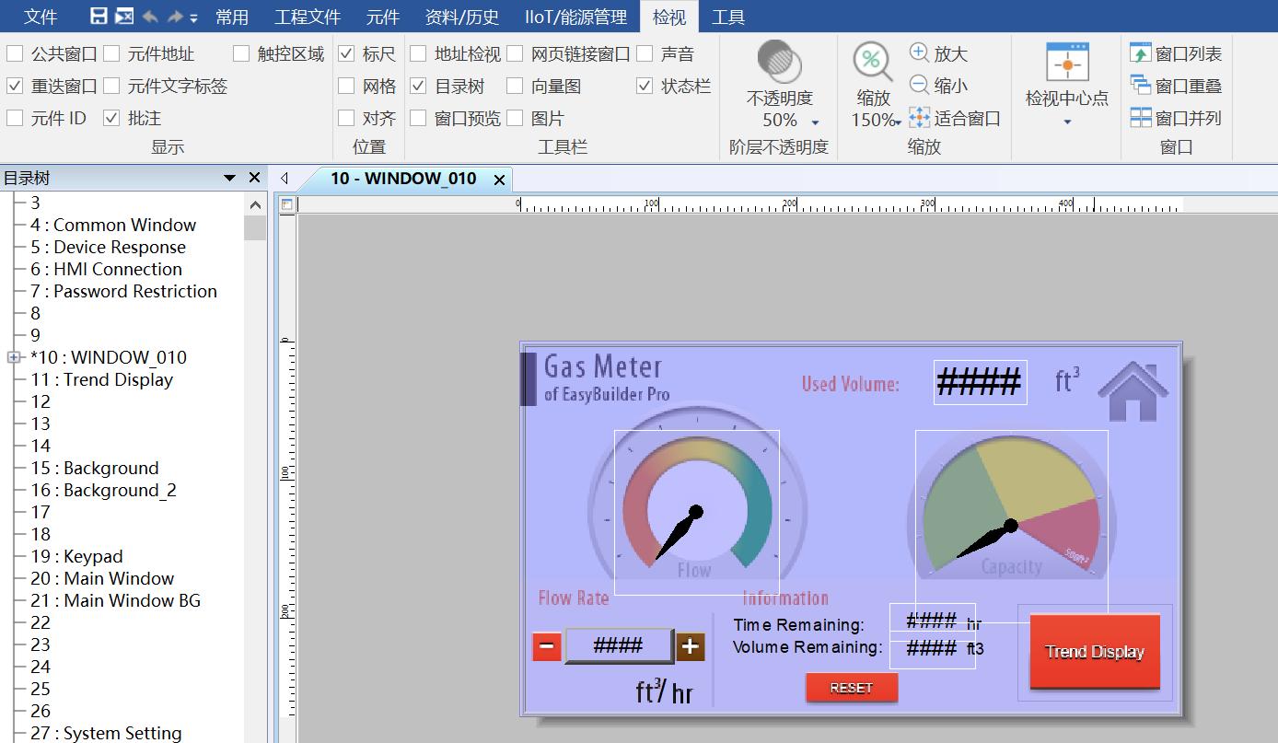Open the dropdown arrow under 检视中心点
Image resolution: width=1278 pixels, height=743 pixels.
1067,122
